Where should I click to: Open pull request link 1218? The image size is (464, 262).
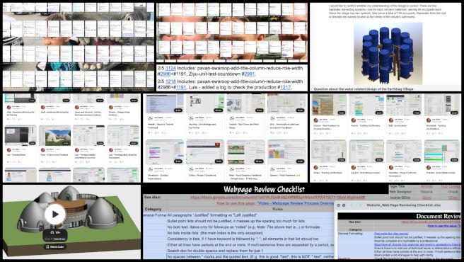pyautogui.click(x=170, y=81)
